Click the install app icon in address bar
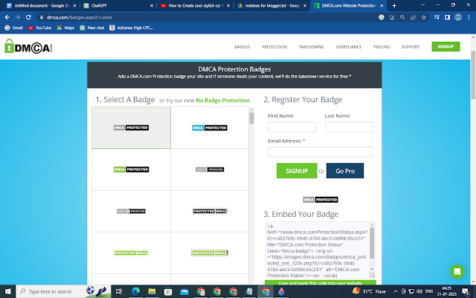This screenshot has height=298, width=476. (392, 17)
